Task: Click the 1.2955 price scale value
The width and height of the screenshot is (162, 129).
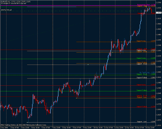Action: pyautogui.click(x=159, y=83)
